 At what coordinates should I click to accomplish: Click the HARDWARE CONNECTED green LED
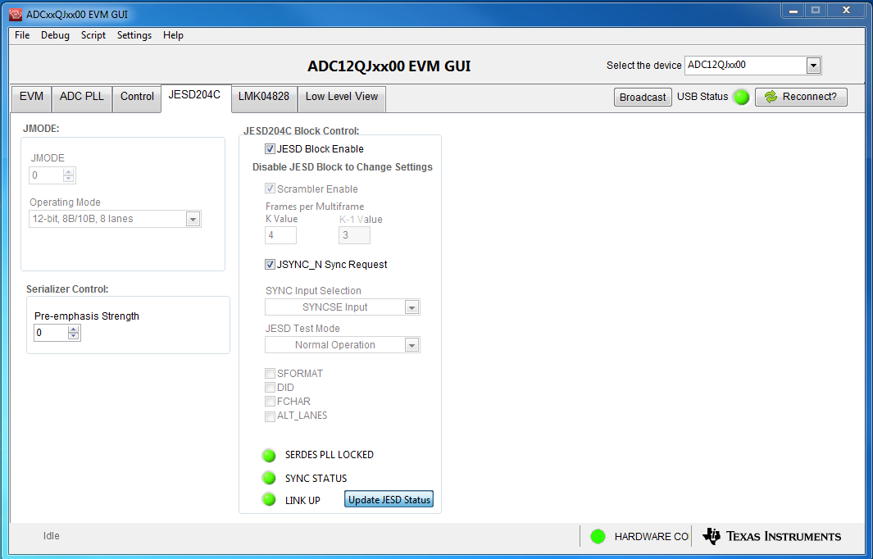point(598,537)
